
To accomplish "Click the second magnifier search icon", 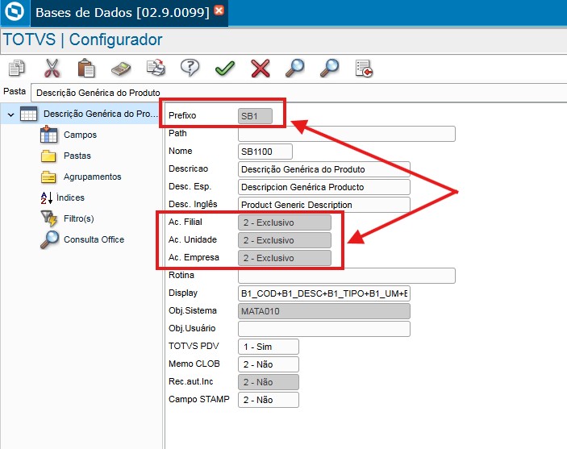I will 329,68.
